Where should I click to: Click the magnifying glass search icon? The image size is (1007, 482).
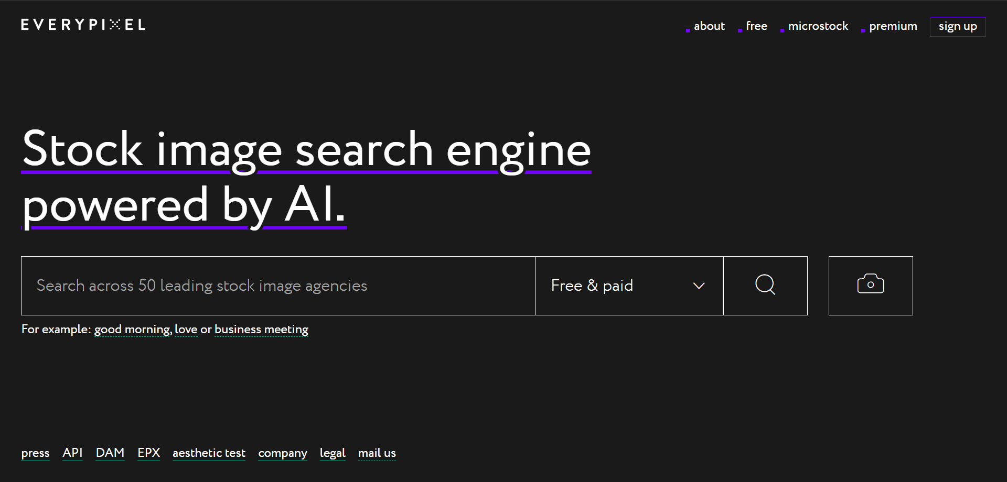765,286
